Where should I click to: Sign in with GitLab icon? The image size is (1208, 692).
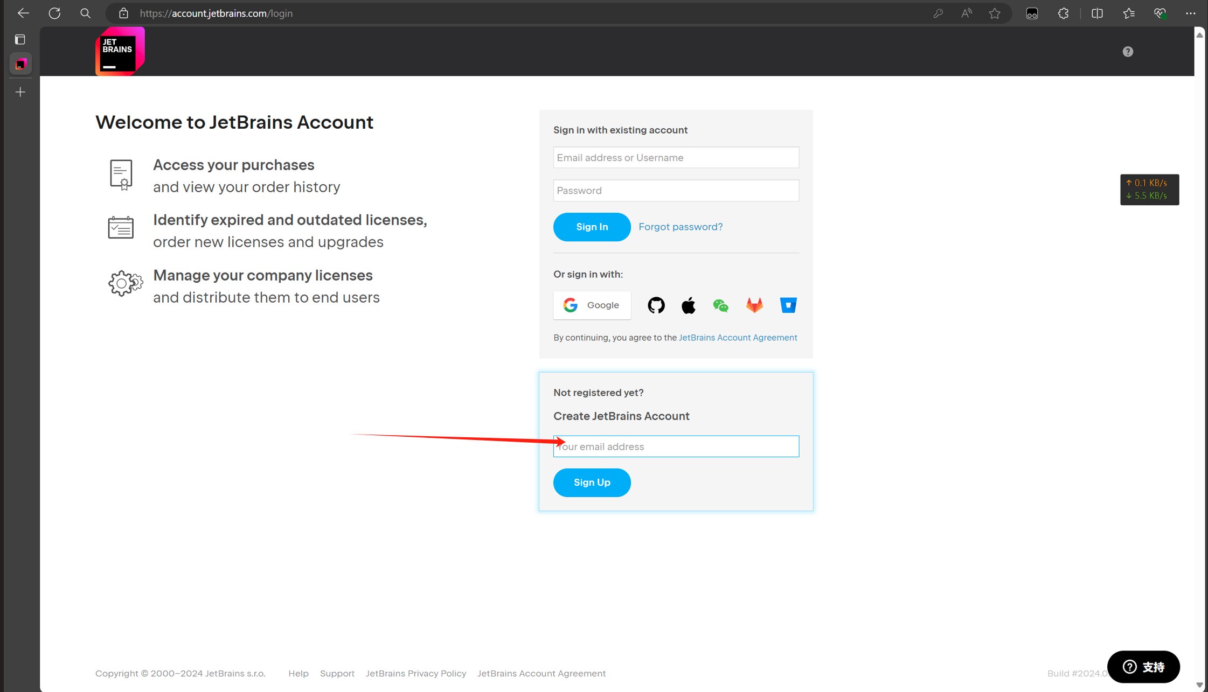pos(754,305)
